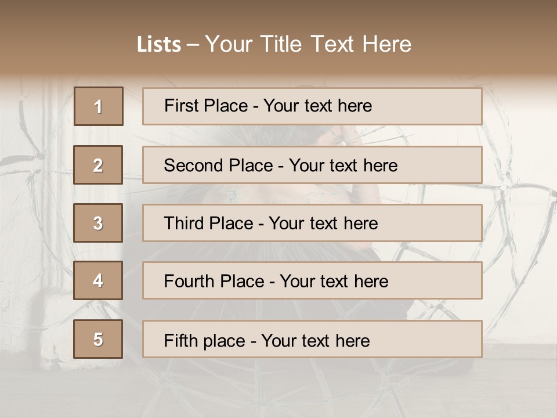Click the words "First Place"
Image resolution: width=557 pixels, height=418 pixels.
206,106
